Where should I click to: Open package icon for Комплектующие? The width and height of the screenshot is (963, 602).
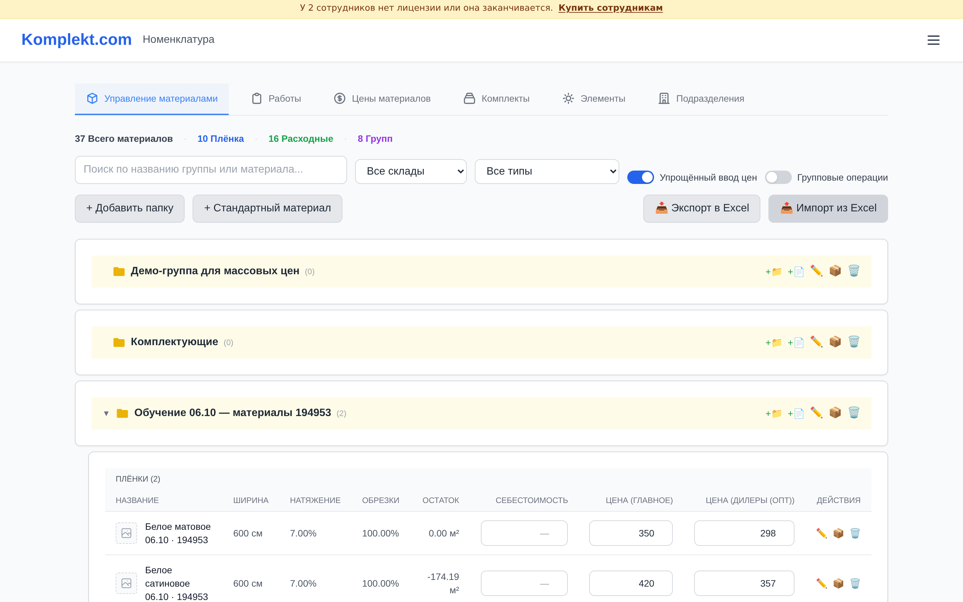click(835, 341)
